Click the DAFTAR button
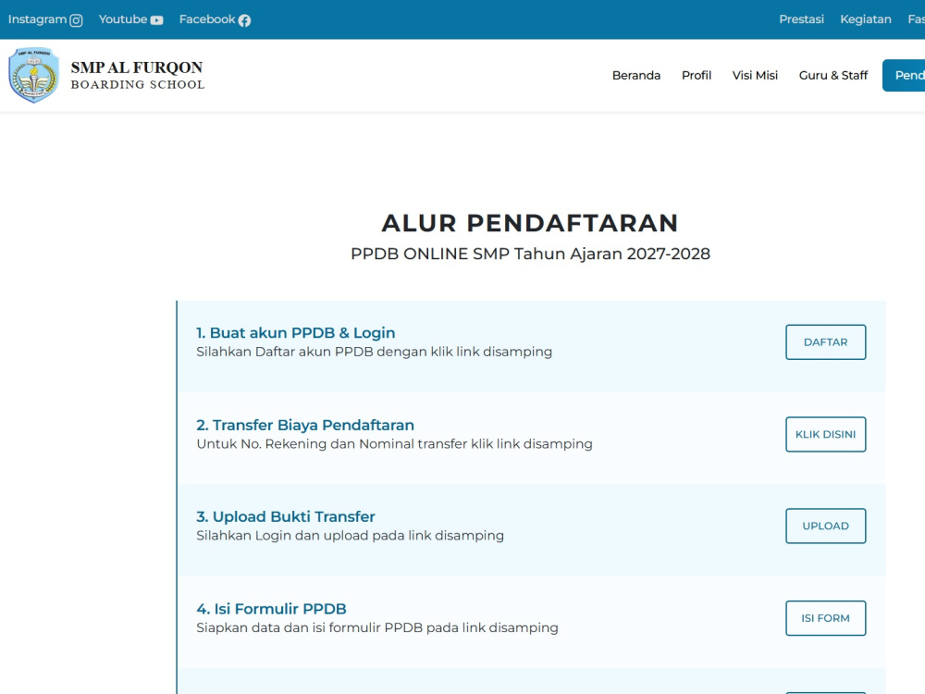 point(825,342)
